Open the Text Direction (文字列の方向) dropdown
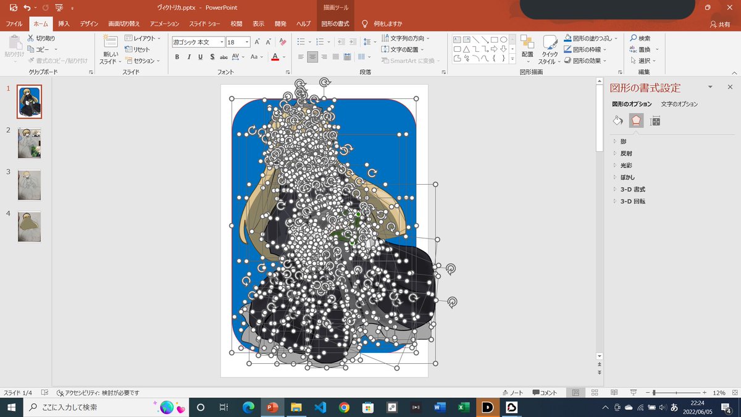Image resolution: width=741 pixels, height=417 pixels. 405,38
